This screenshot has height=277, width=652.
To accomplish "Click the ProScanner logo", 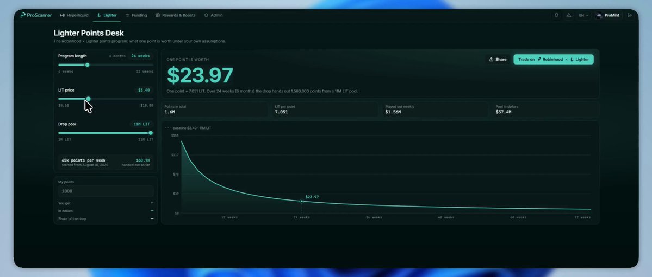I will (36, 15).
